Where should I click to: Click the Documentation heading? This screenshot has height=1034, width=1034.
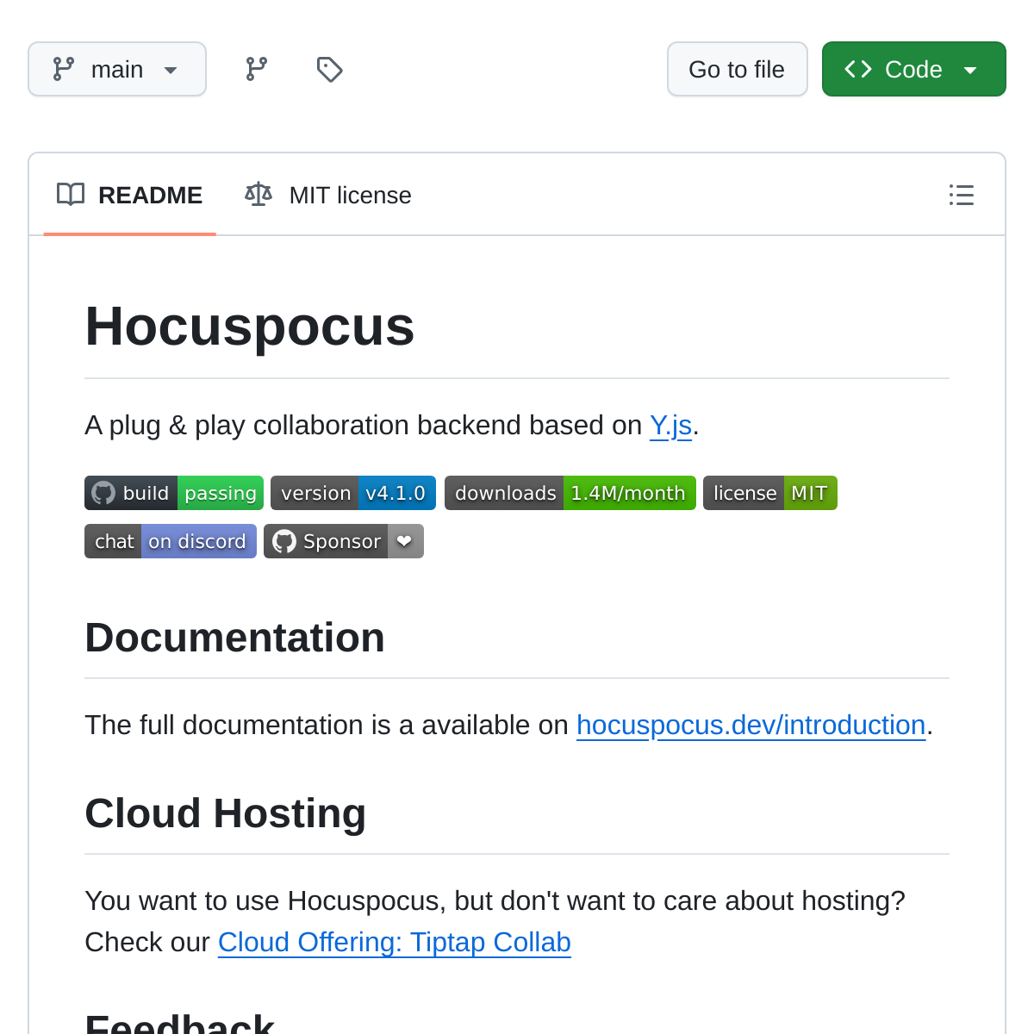click(234, 638)
